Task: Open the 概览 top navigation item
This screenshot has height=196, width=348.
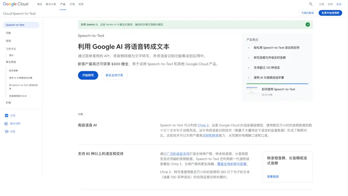Action: (x=40, y=4)
